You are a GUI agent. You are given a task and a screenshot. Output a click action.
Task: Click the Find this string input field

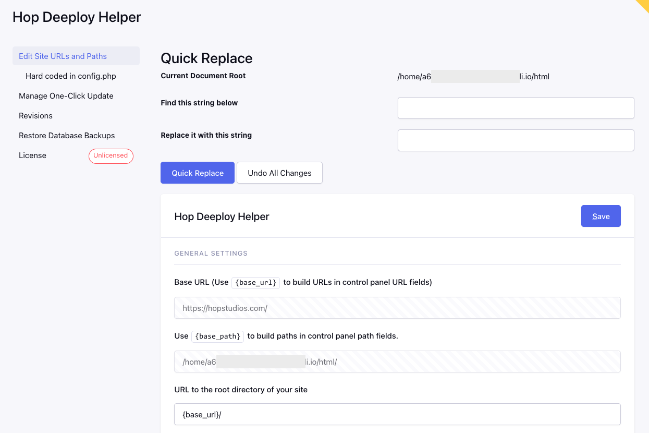pyautogui.click(x=516, y=107)
